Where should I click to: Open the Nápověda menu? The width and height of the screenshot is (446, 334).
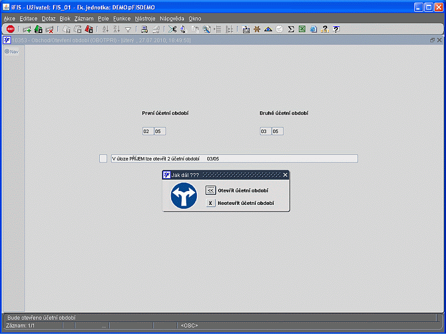point(172,18)
